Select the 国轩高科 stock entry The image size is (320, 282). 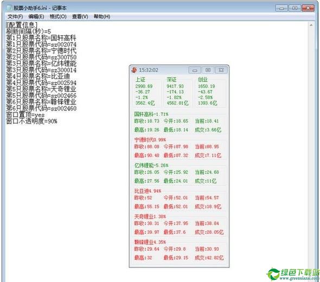pos(178,122)
